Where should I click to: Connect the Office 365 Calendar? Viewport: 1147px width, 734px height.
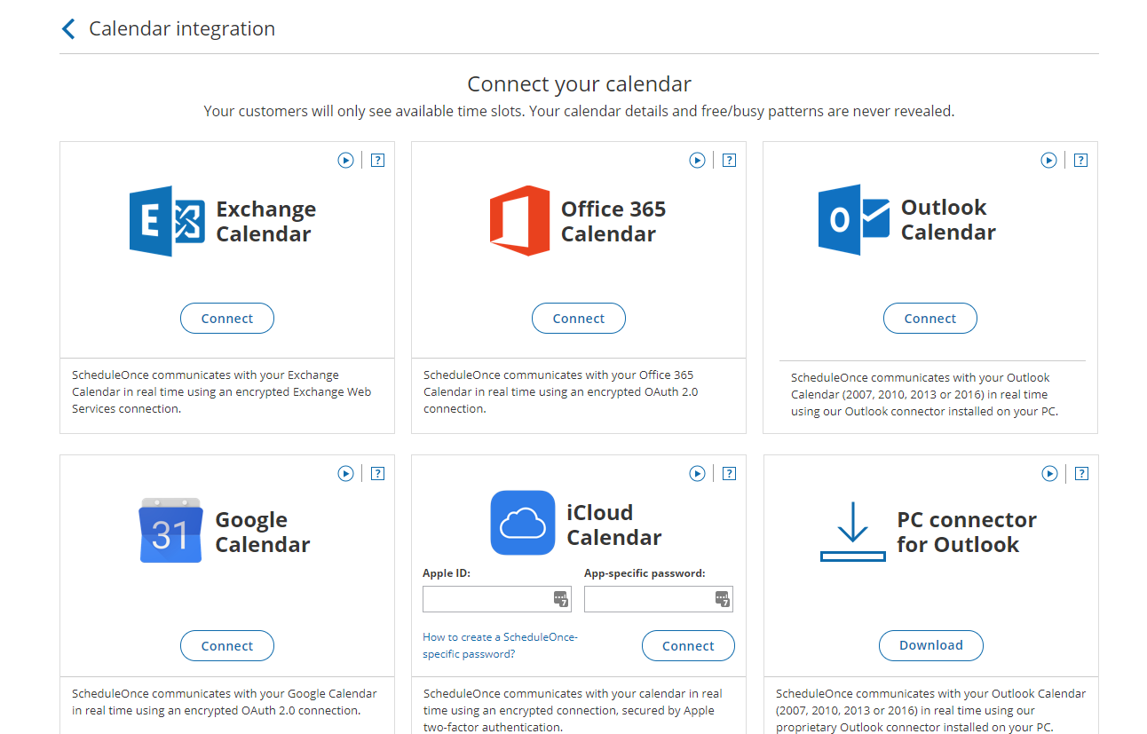tap(579, 319)
